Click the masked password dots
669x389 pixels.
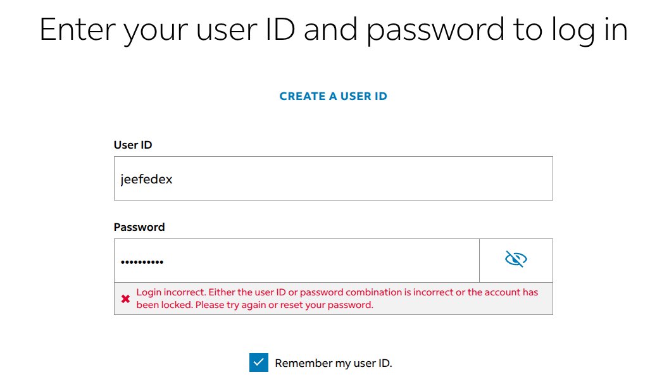[142, 262]
